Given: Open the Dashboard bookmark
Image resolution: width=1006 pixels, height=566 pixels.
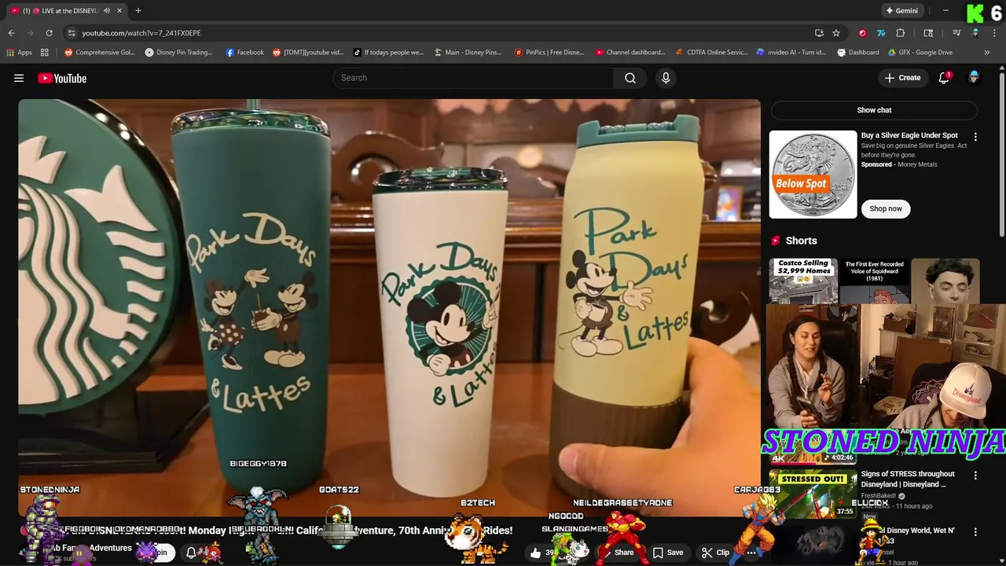Looking at the screenshot, I should coord(858,53).
